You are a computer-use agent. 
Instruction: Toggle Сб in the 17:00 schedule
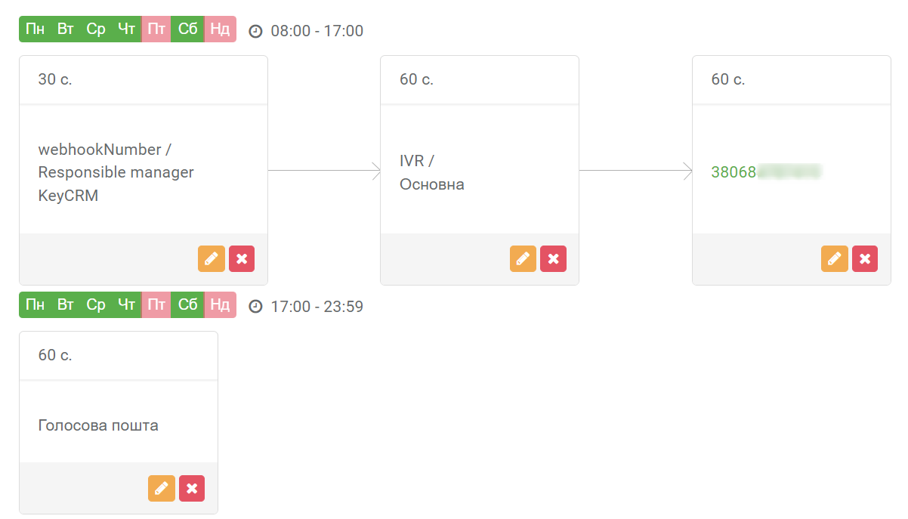point(187,305)
